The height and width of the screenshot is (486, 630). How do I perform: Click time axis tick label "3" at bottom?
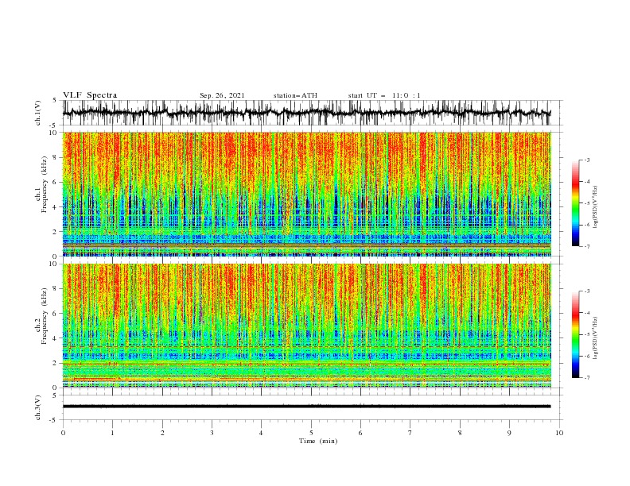pyautogui.click(x=212, y=433)
